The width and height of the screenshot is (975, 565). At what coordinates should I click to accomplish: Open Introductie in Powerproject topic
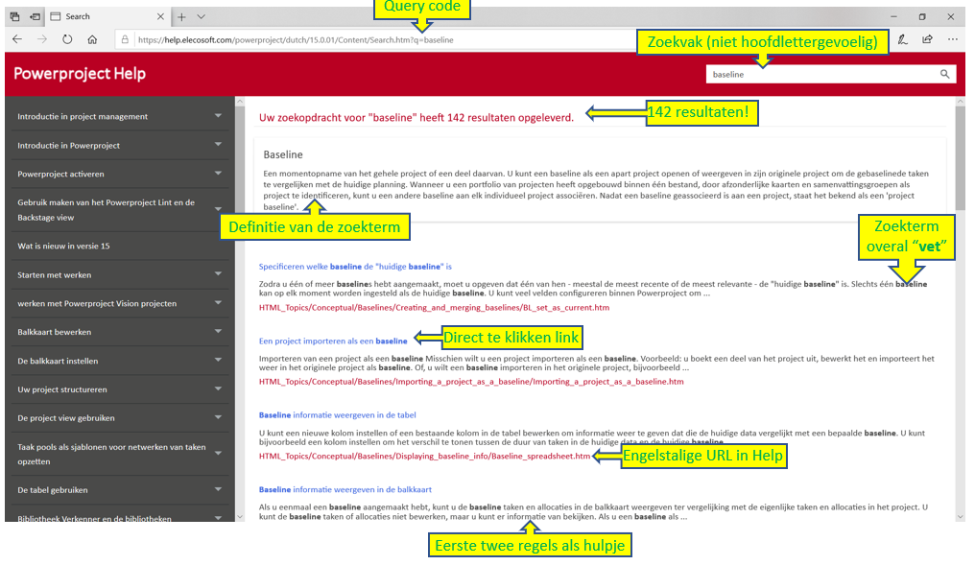(68, 146)
